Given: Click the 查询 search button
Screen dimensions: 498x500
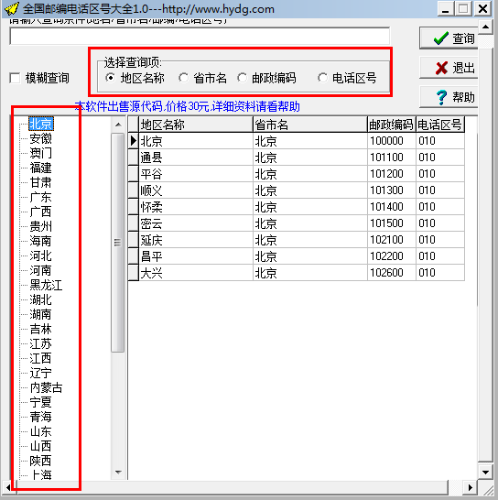Looking at the screenshot, I should 449,38.
